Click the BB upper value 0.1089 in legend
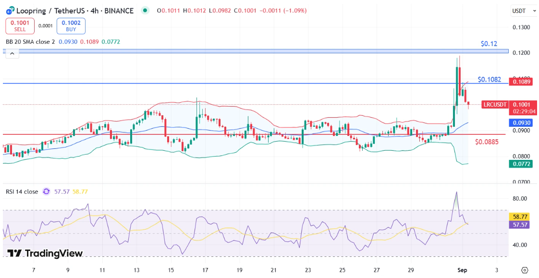 click(89, 42)
